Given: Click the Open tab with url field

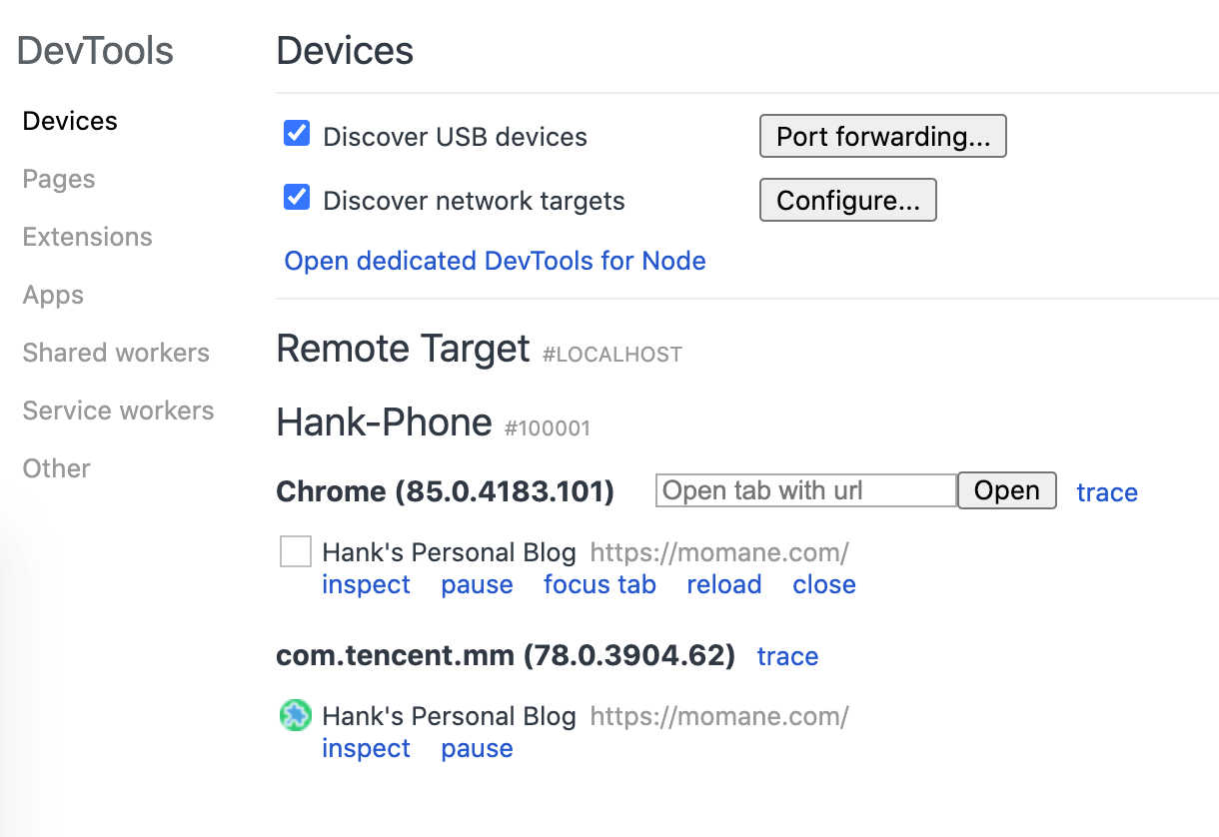Looking at the screenshot, I should [x=806, y=490].
